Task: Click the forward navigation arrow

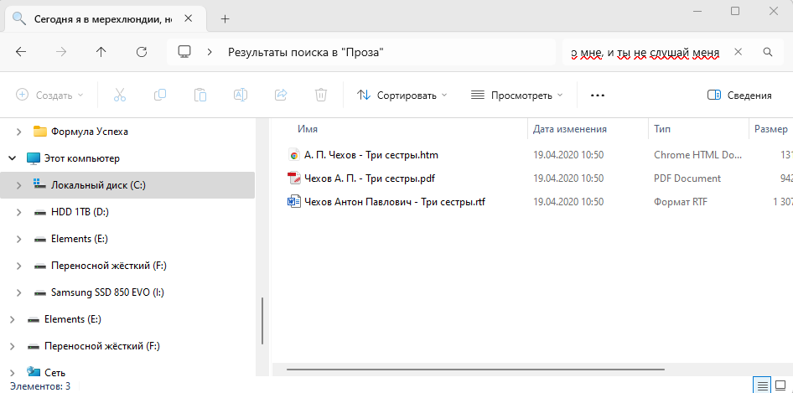Action: (x=61, y=52)
